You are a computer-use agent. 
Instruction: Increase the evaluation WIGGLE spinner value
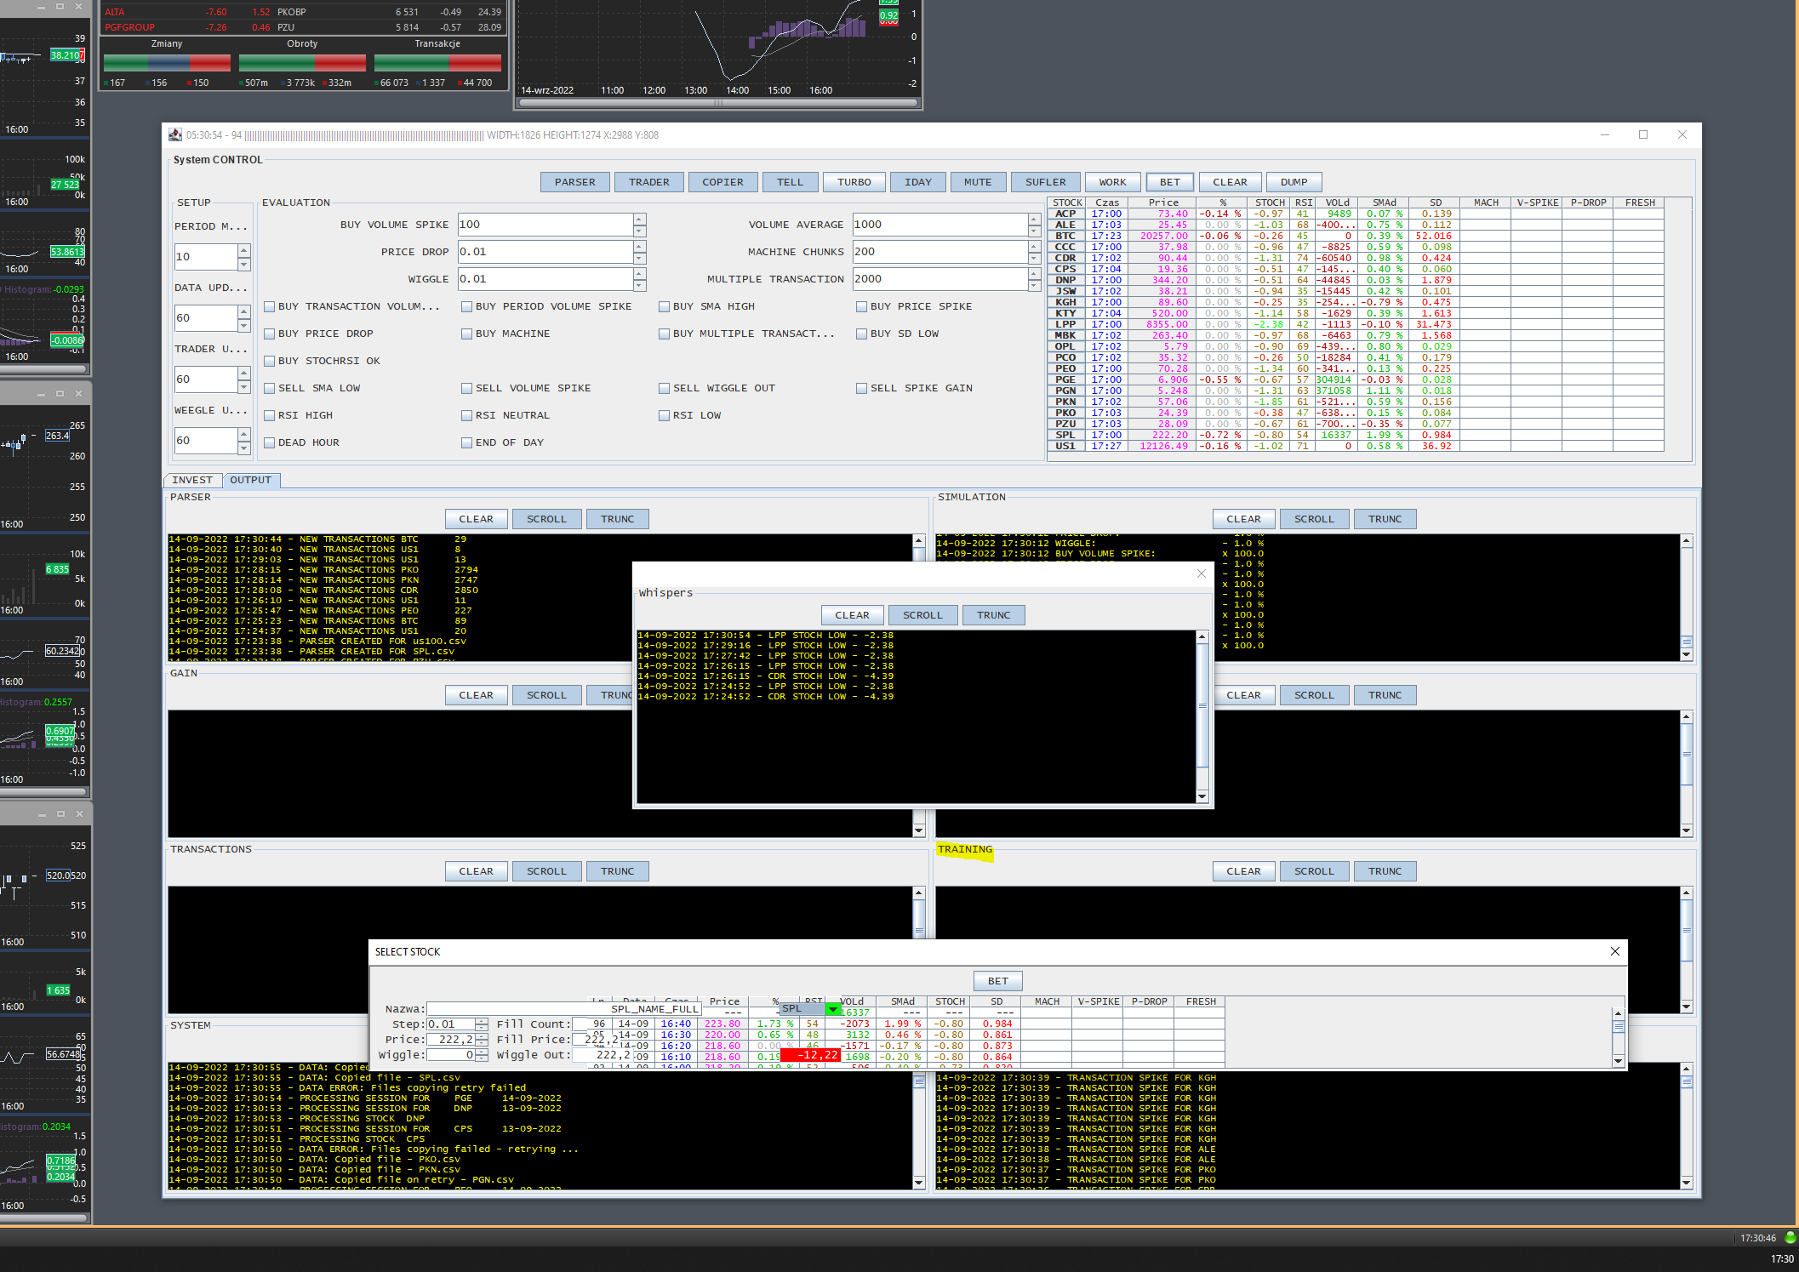(x=639, y=273)
